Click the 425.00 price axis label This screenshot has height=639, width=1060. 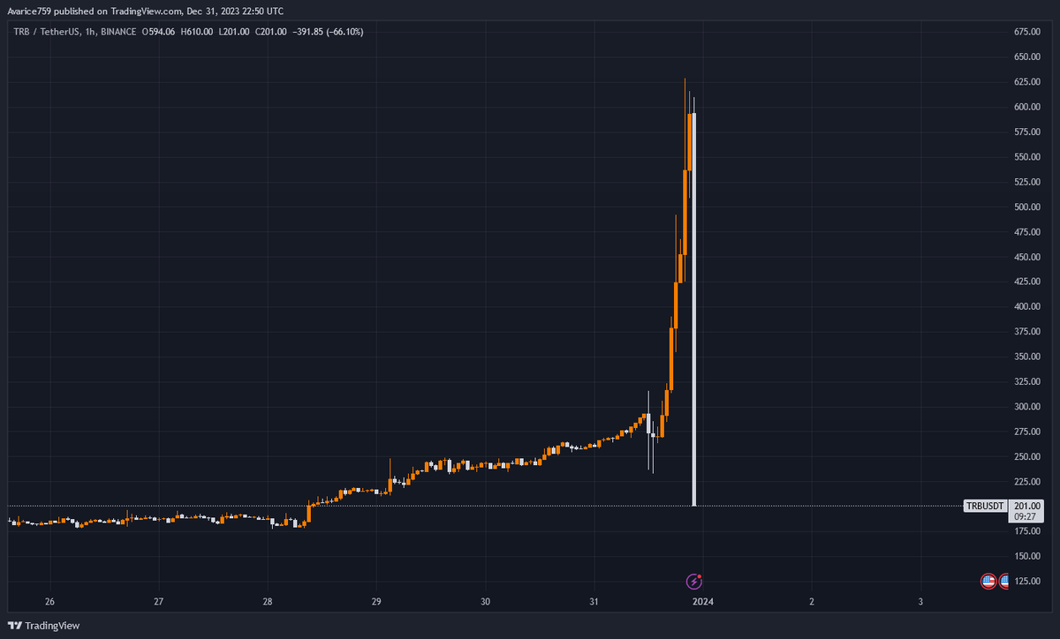coord(1026,282)
